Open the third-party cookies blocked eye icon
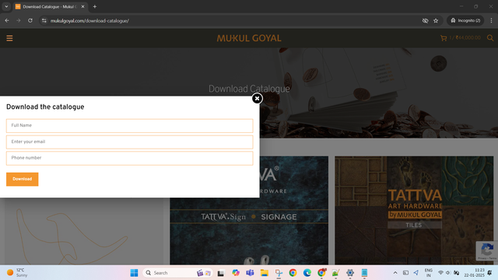498x280 pixels. pos(426,21)
